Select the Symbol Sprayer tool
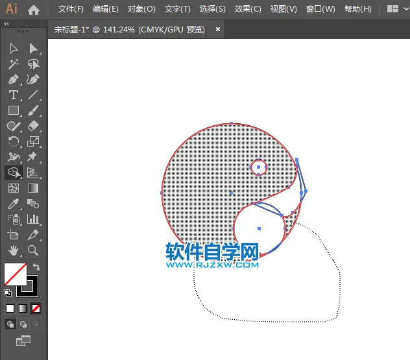 (x=14, y=219)
